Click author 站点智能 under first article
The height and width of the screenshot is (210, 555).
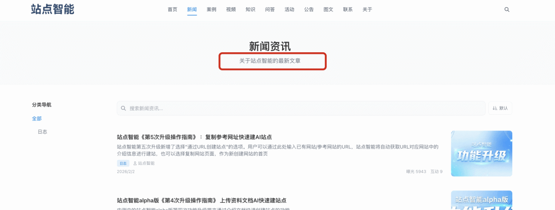144,163
